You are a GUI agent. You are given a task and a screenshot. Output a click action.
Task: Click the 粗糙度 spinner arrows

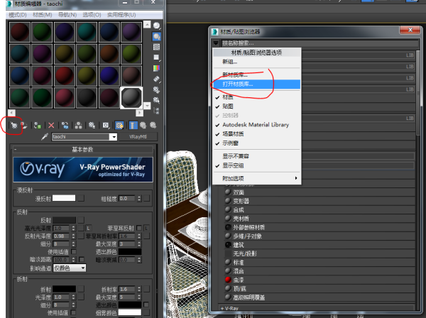pyautogui.click(x=139, y=199)
